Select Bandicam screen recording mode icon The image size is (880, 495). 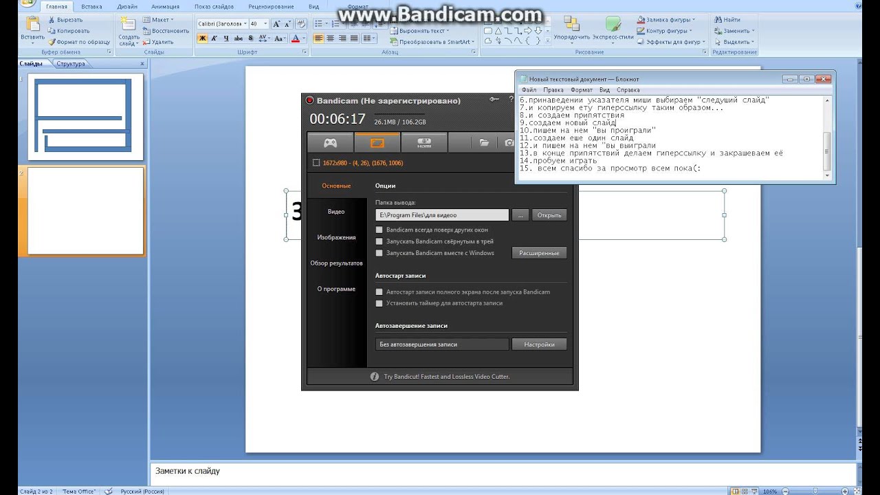tap(377, 142)
